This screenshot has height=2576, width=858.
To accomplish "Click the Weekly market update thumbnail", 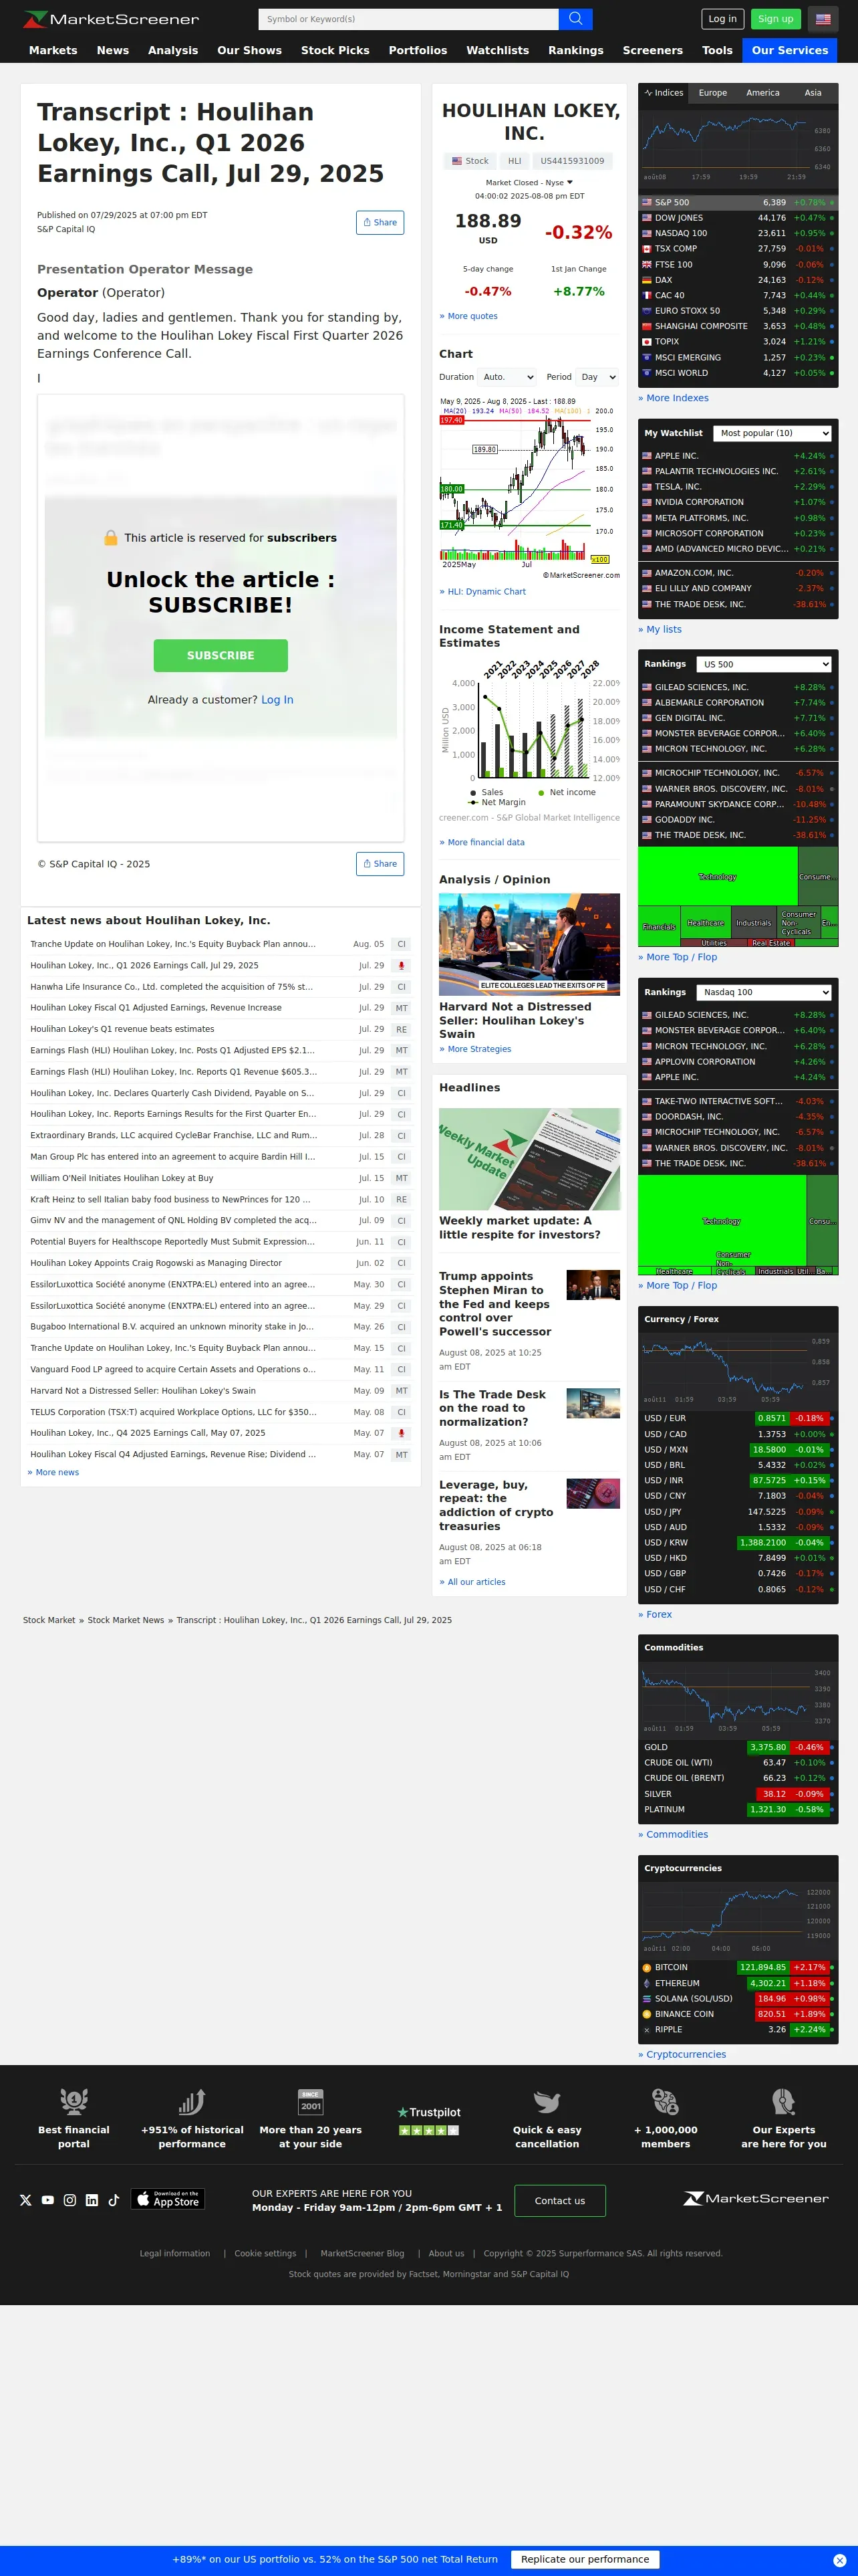I will 529,1159.
